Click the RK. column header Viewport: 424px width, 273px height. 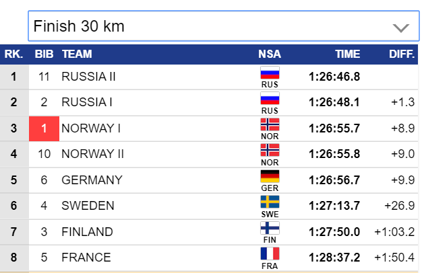coord(13,54)
